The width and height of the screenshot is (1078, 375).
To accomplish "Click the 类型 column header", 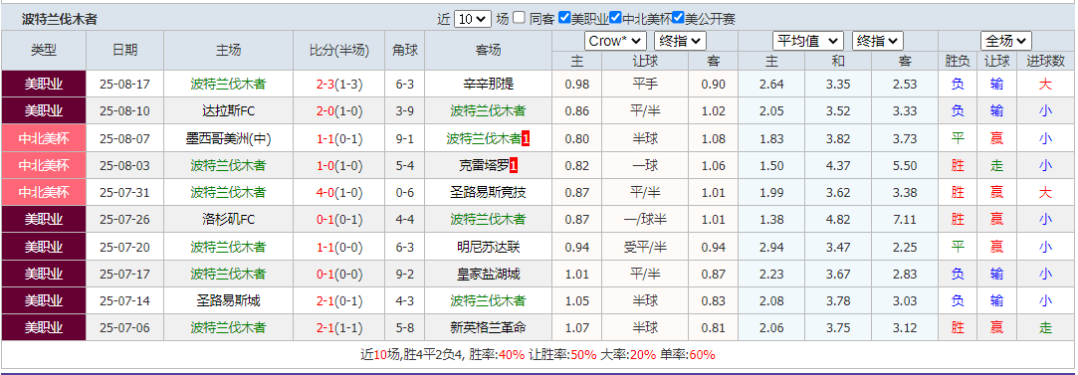I will (x=44, y=50).
